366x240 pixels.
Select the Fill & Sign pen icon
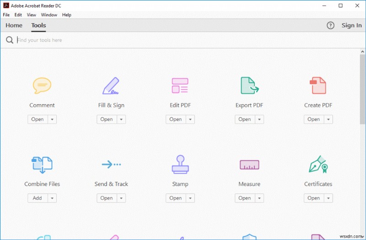click(111, 86)
